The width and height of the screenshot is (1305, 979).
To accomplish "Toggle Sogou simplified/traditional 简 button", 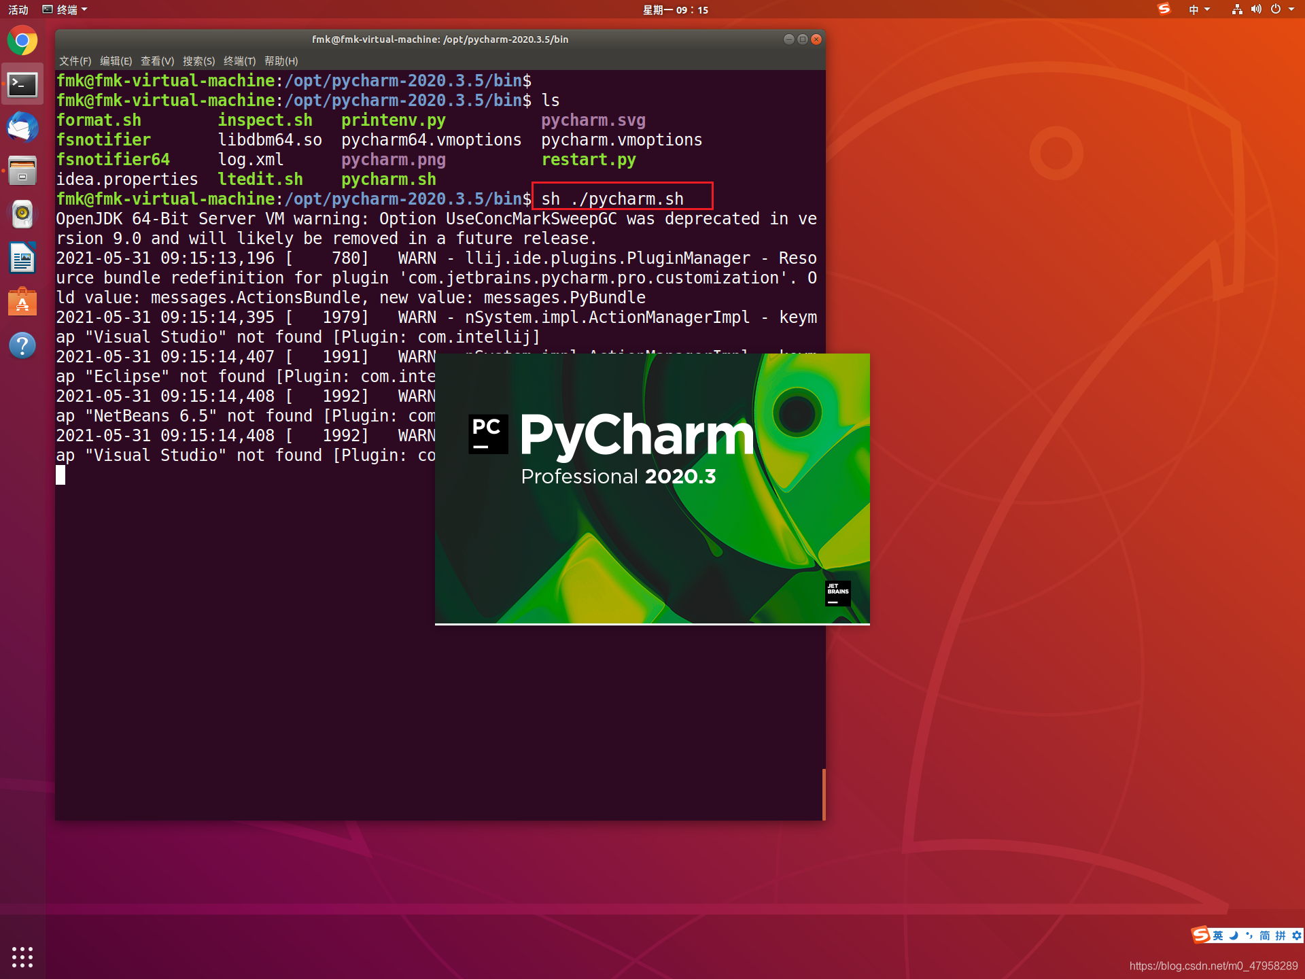I will [x=1265, y=935].
